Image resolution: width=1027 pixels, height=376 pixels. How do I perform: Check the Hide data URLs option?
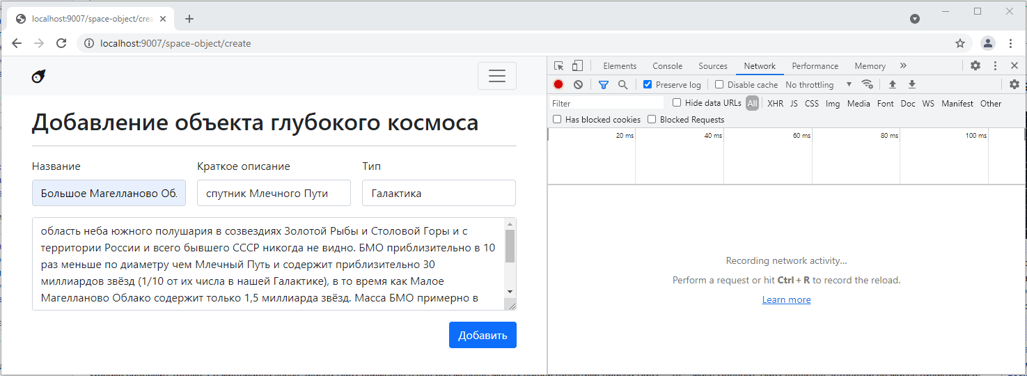click(677, 103)
